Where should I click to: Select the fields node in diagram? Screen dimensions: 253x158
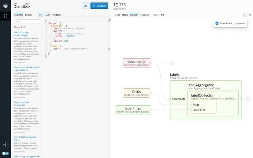click(136, 93)
